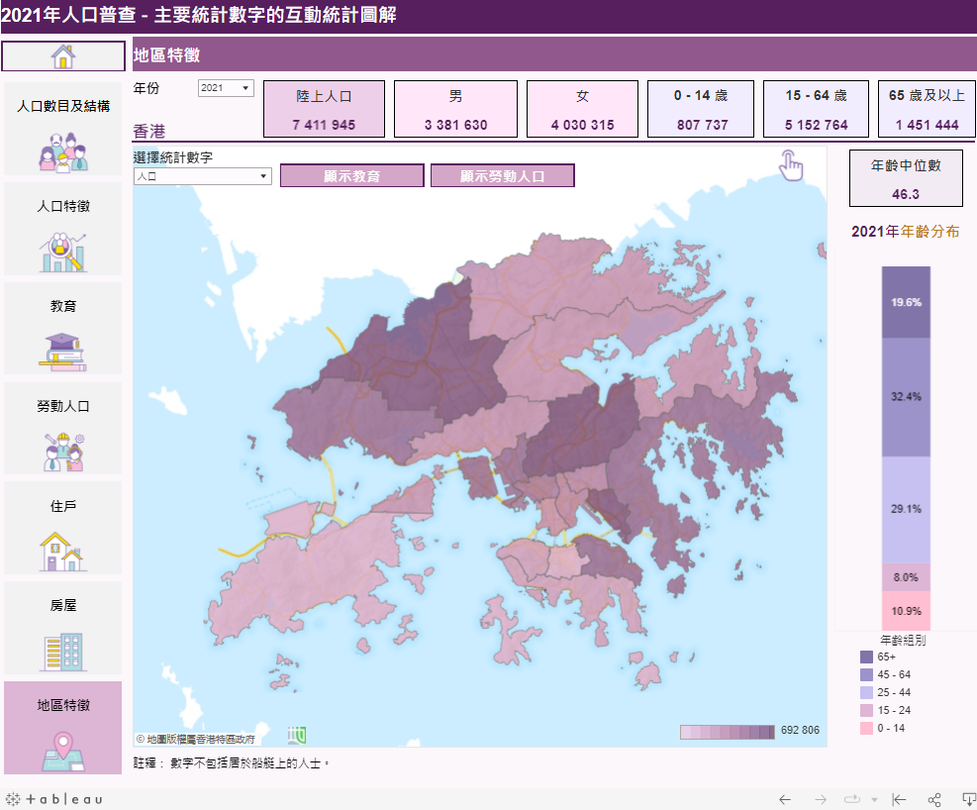Click the 32.4% bar segment

(x=906, y=397)
